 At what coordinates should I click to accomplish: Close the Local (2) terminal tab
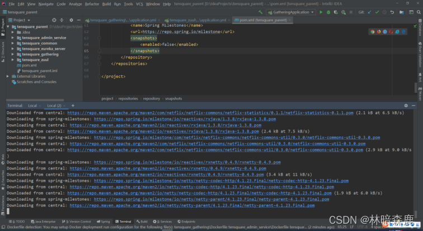click(x=64, y=106)
